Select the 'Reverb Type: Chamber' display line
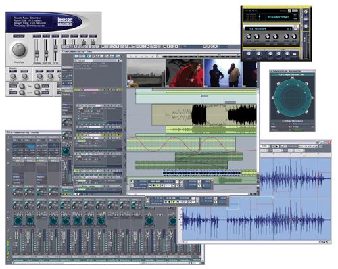The height and width of the screenshot is (269, 338). click(x=27, y=18)
